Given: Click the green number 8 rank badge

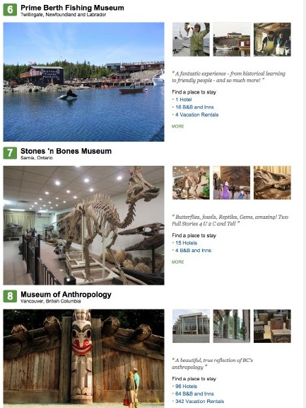Looking at the screenshot, I should coord(10,296).
